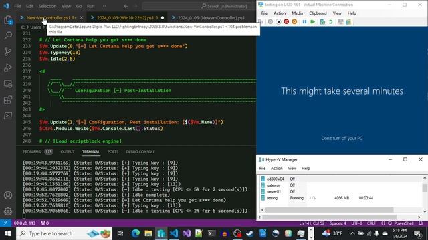Open the Run and Debug view
428x240 pixels.
click(x=8, y=68)
